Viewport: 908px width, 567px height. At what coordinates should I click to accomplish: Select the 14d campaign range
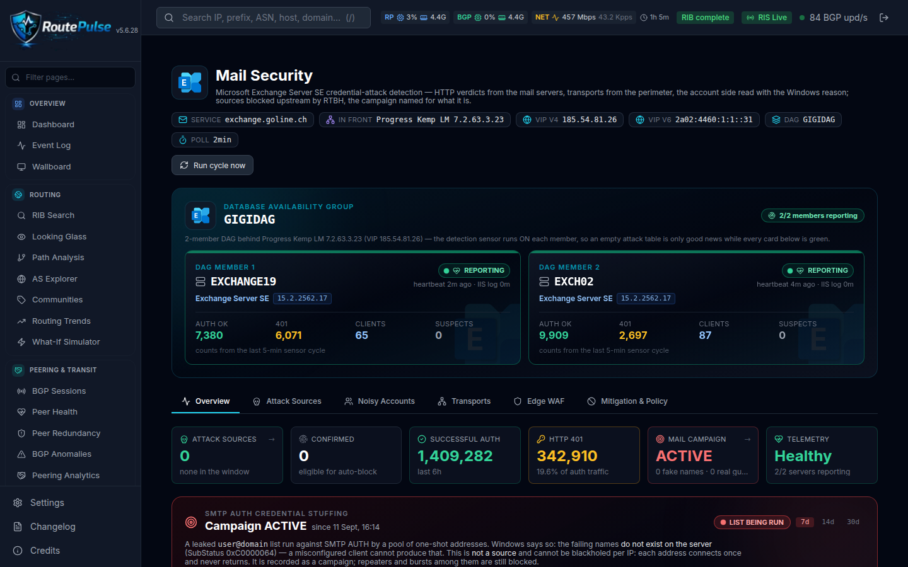tap(828, 522)
